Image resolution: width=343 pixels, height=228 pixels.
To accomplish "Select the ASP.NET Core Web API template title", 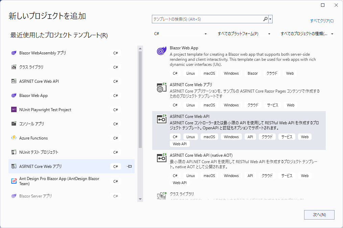I will click(189, 117).
